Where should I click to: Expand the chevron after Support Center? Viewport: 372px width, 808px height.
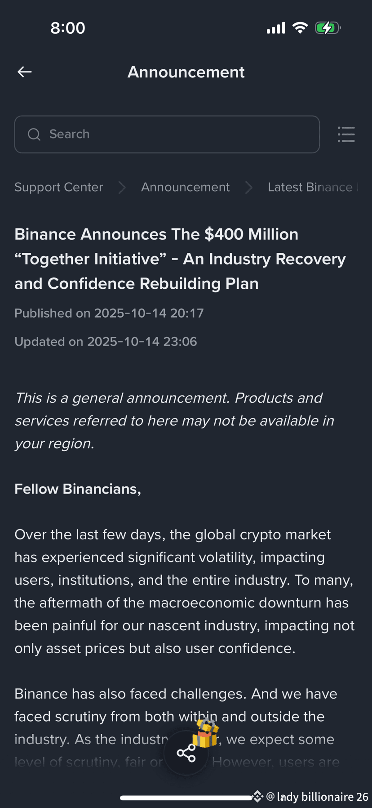tap(121, 188)
